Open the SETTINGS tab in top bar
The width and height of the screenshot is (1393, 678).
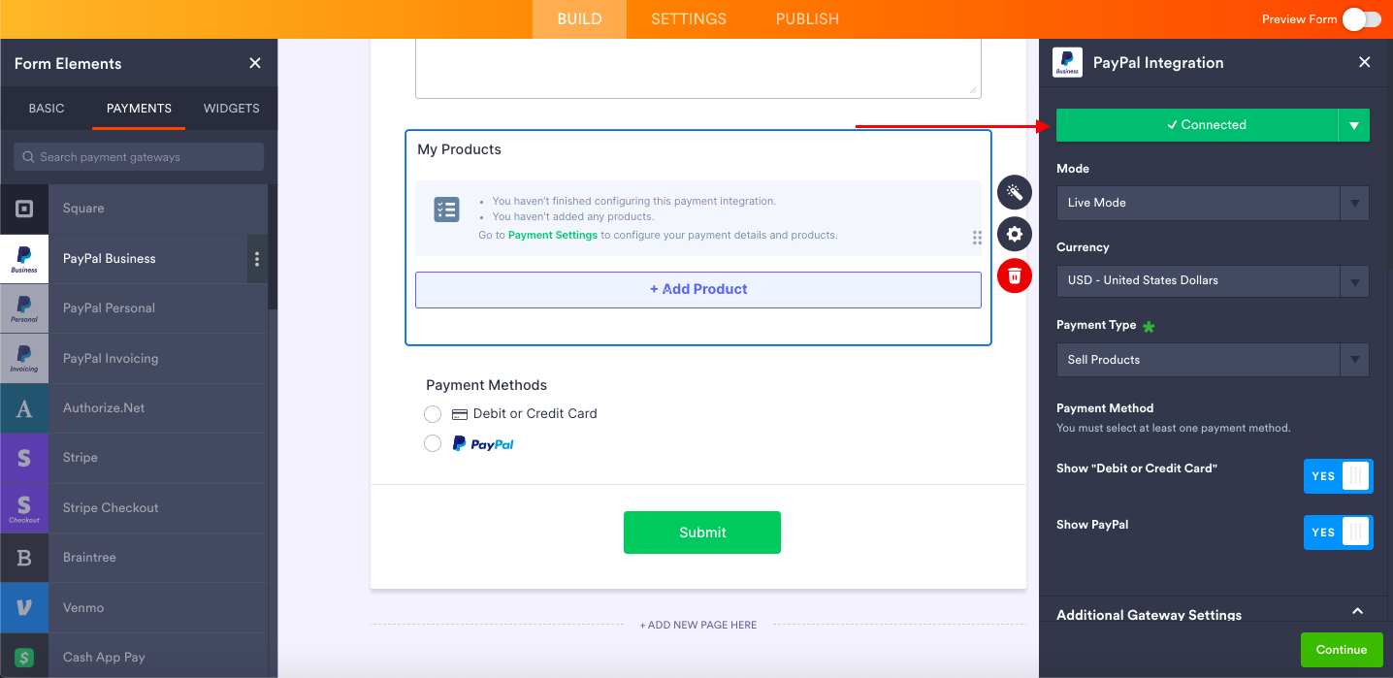pyautogui.click(x=689, y=19)
